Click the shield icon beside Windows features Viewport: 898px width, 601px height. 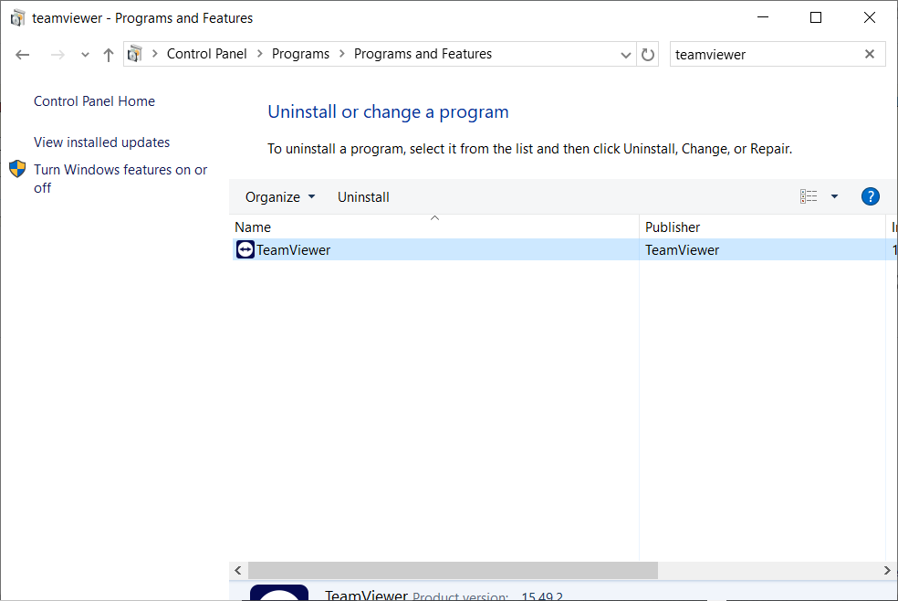(x=17, y=169)
